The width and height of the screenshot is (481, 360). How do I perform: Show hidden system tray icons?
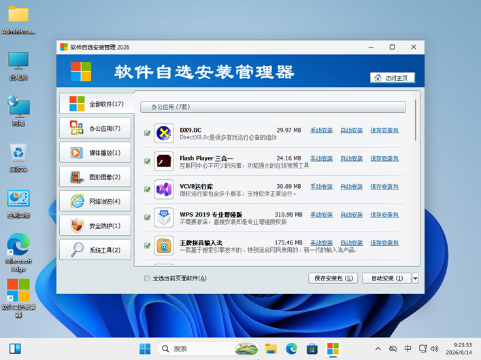[378, 348]
